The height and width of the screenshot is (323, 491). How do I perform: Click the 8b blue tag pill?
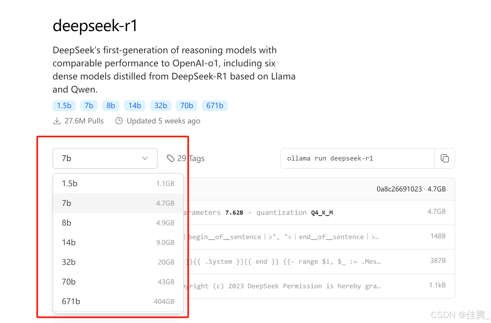[x=111, y=106]
